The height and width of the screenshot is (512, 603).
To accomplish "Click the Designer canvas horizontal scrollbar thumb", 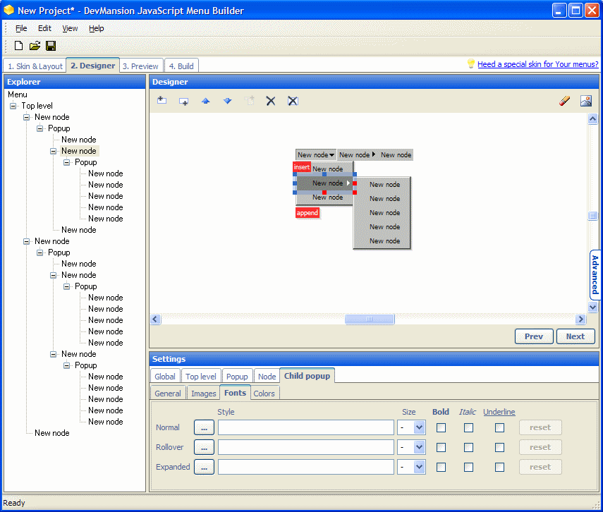I will [370, 319].
